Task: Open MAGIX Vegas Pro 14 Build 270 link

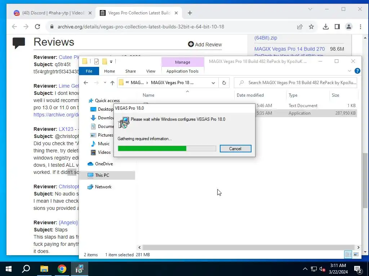Action: click(x=289, y=49)
